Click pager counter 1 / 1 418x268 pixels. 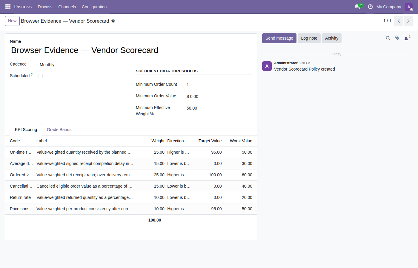(387, 21)
